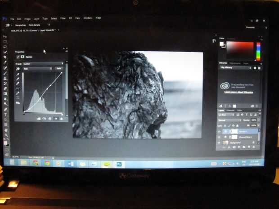Open the Curves Preset dropdown
This screenshot has width=279, height=209.
[x=43, y=64]
